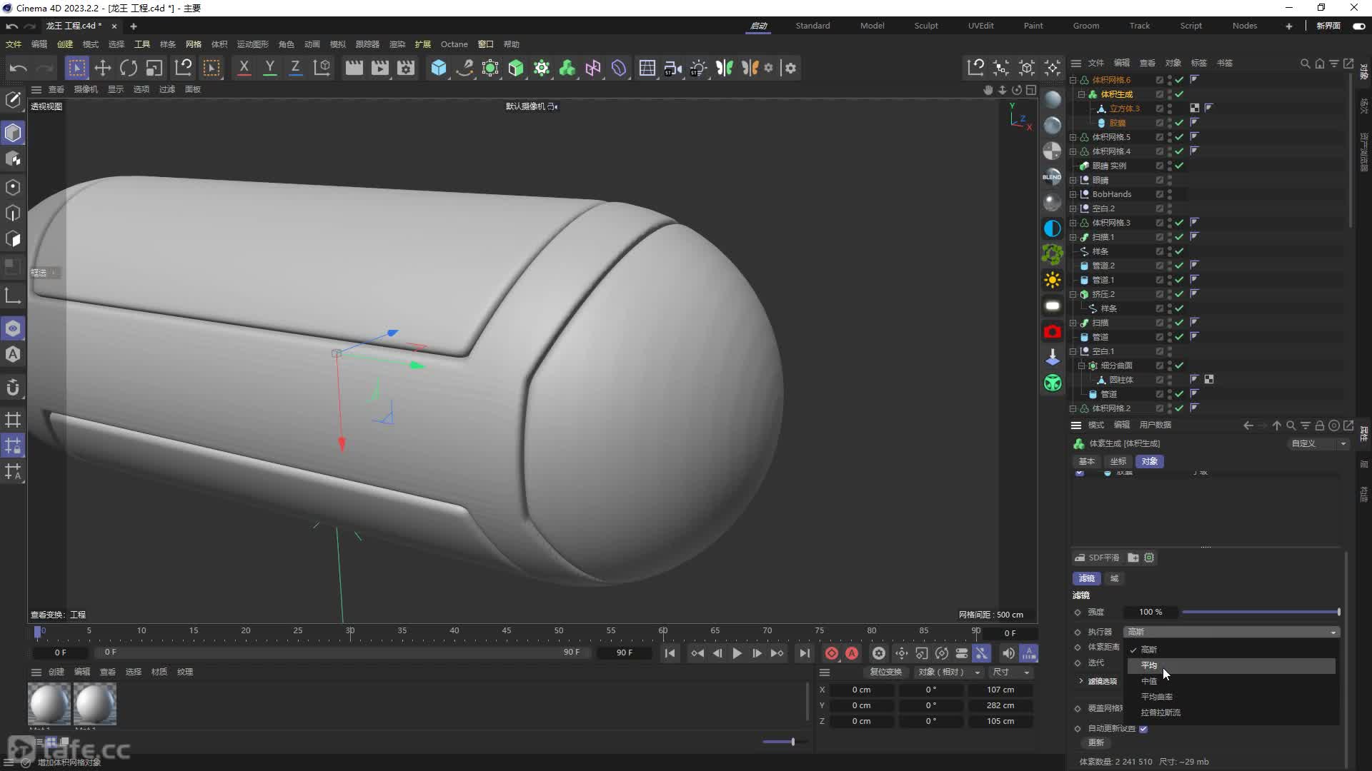Click the Octane red camera icon
Viewport: 1372px width, 771px height.
(1053, 332)
